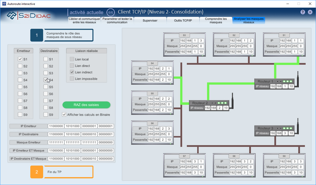Switch to Superviser tab
316x185 pixels.
(150, 20)
